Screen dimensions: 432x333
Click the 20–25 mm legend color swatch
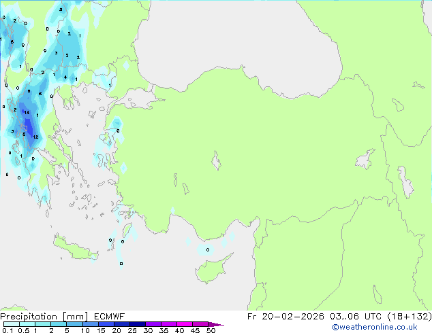121,324
